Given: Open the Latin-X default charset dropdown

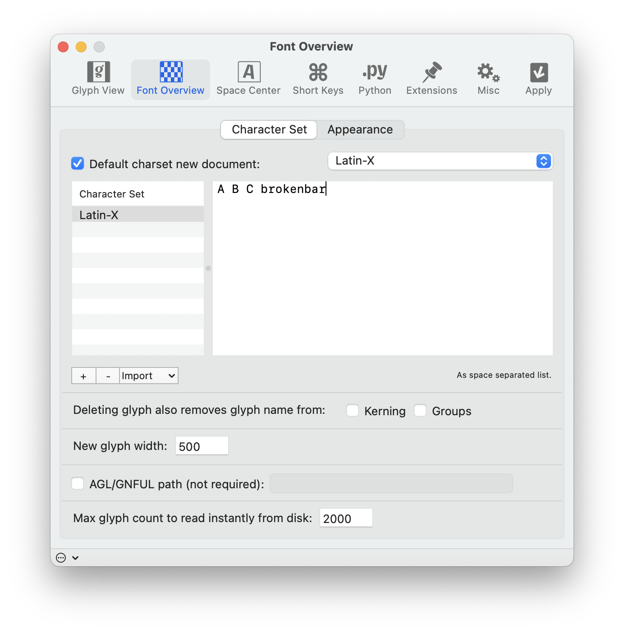Looking at the screenshot, I should (440, 161).
